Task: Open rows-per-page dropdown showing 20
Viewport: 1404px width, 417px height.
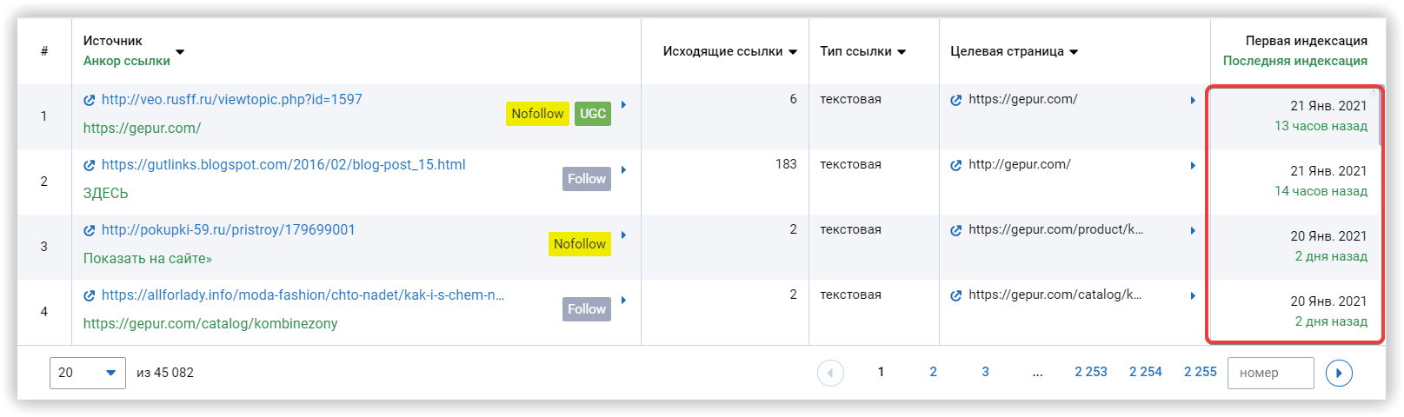Action: pyautogui.click(x=88, y=373)
